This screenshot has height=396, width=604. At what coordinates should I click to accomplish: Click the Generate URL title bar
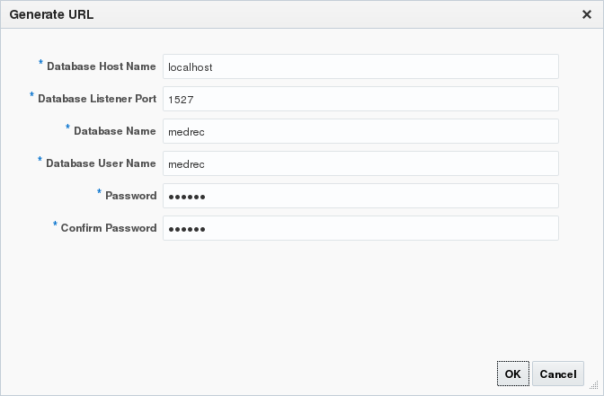(270, 14)
